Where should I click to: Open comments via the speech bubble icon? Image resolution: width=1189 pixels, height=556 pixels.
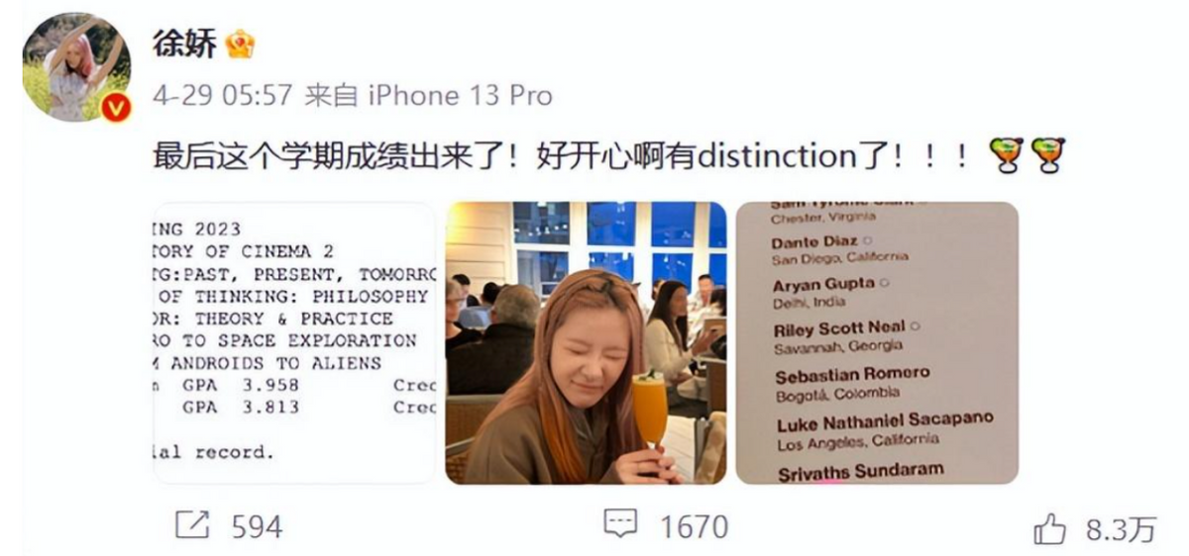(621, 524)
